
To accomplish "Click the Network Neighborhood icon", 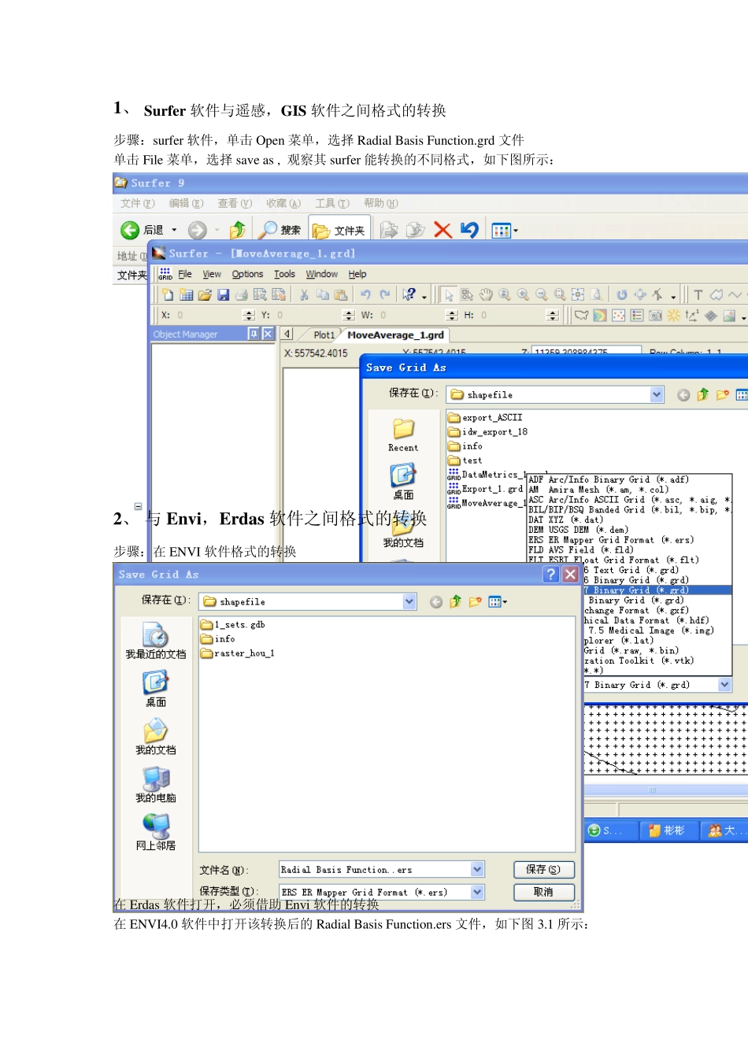I will click(156, 832).
